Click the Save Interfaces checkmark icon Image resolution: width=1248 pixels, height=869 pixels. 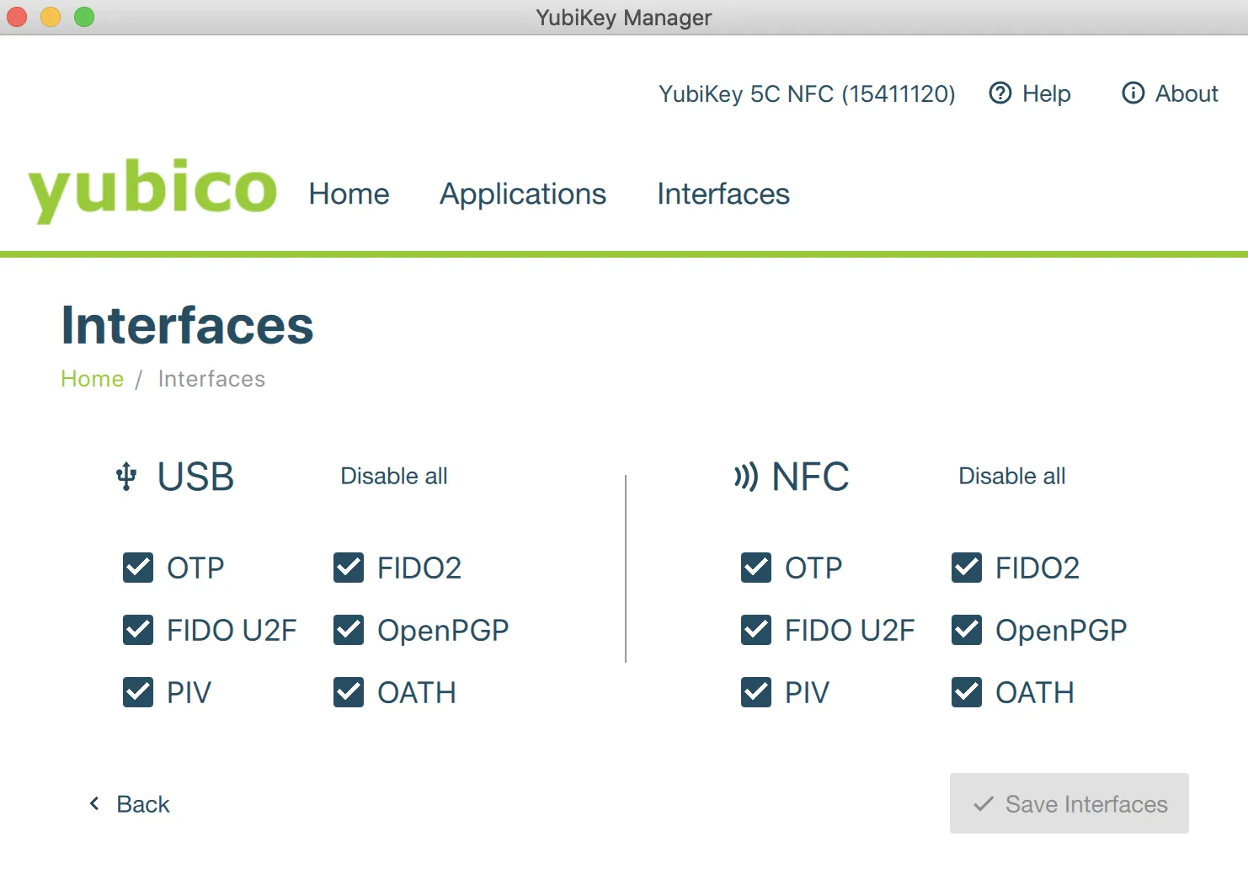pos(983,804)
